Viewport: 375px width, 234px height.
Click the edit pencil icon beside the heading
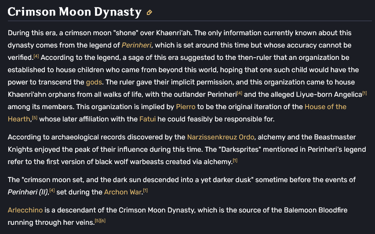tap(149, 12)
